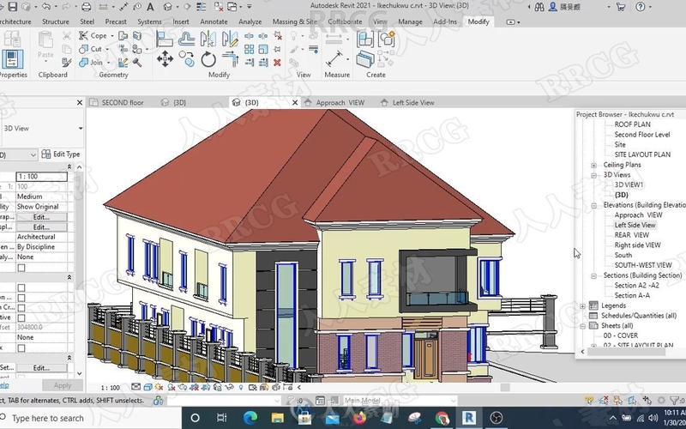
Task: Check the box below the None row
Action: pyautogui.click(x=21, y=268)
